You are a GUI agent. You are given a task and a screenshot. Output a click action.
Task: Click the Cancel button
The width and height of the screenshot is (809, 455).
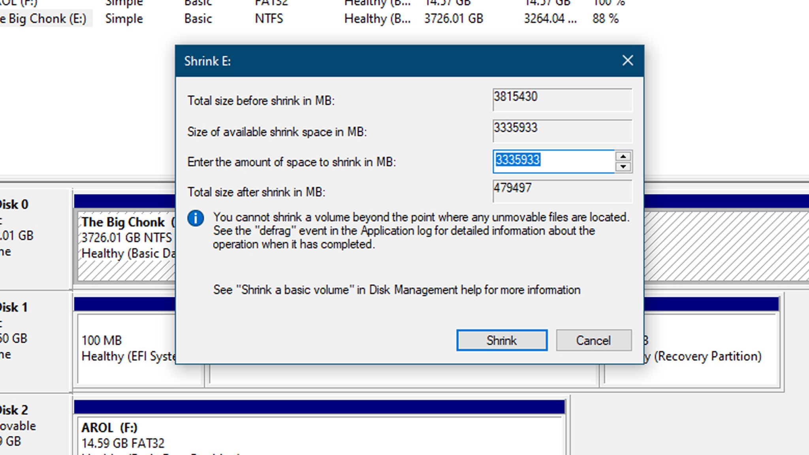click(593, 340)
